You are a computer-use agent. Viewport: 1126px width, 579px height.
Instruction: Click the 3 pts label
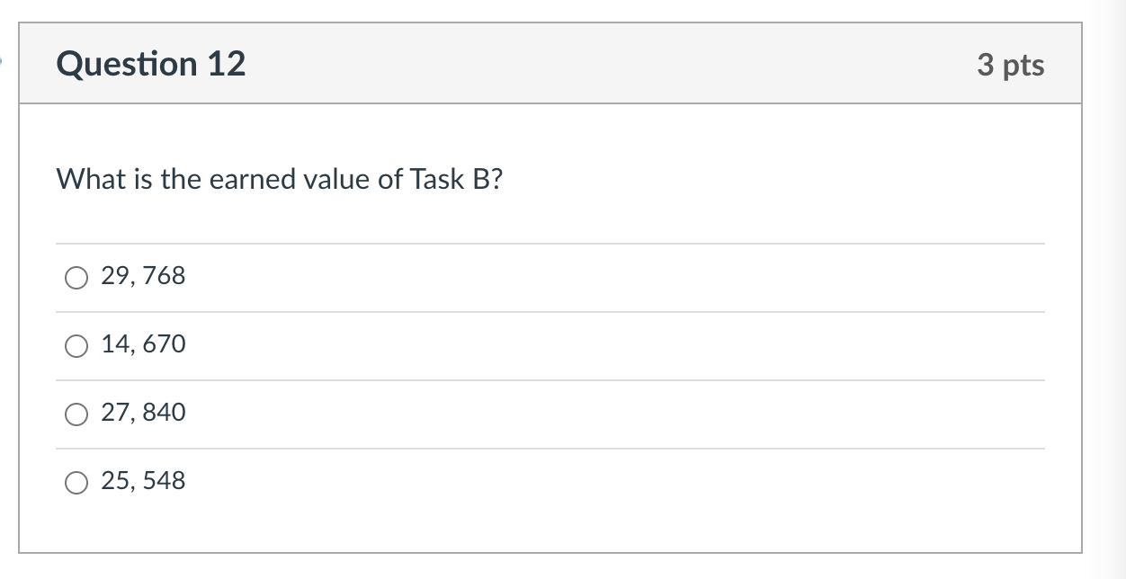coord(1012,65)
